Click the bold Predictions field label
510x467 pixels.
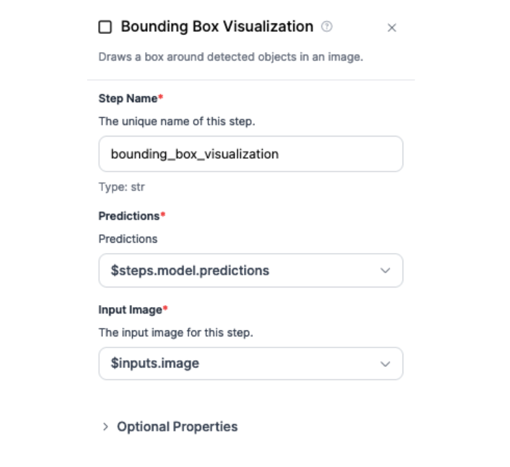tap(129, 215)
